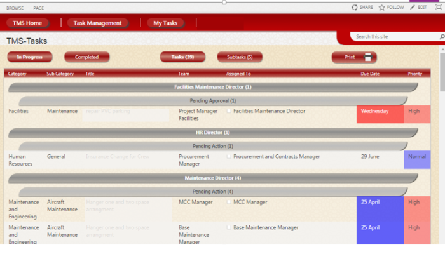Image resolution: width=445 pixels, height=254 pixels.
Task: Open the BROWSE ribbon tab
Action: click(x=15, y=8)
